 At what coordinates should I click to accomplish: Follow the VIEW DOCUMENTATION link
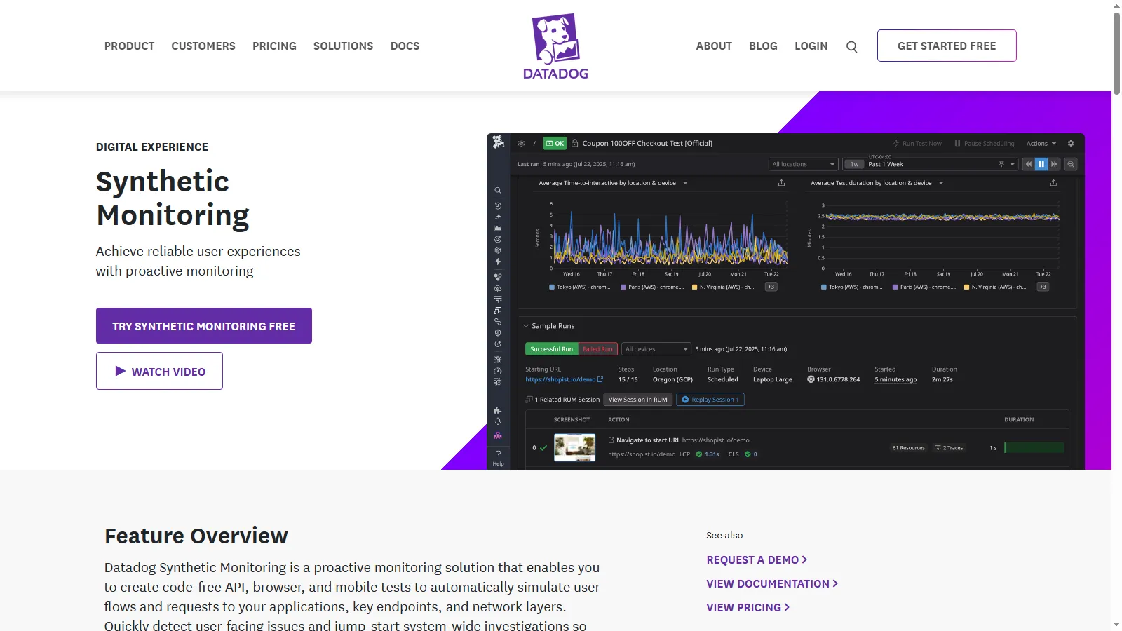point(772,584)
